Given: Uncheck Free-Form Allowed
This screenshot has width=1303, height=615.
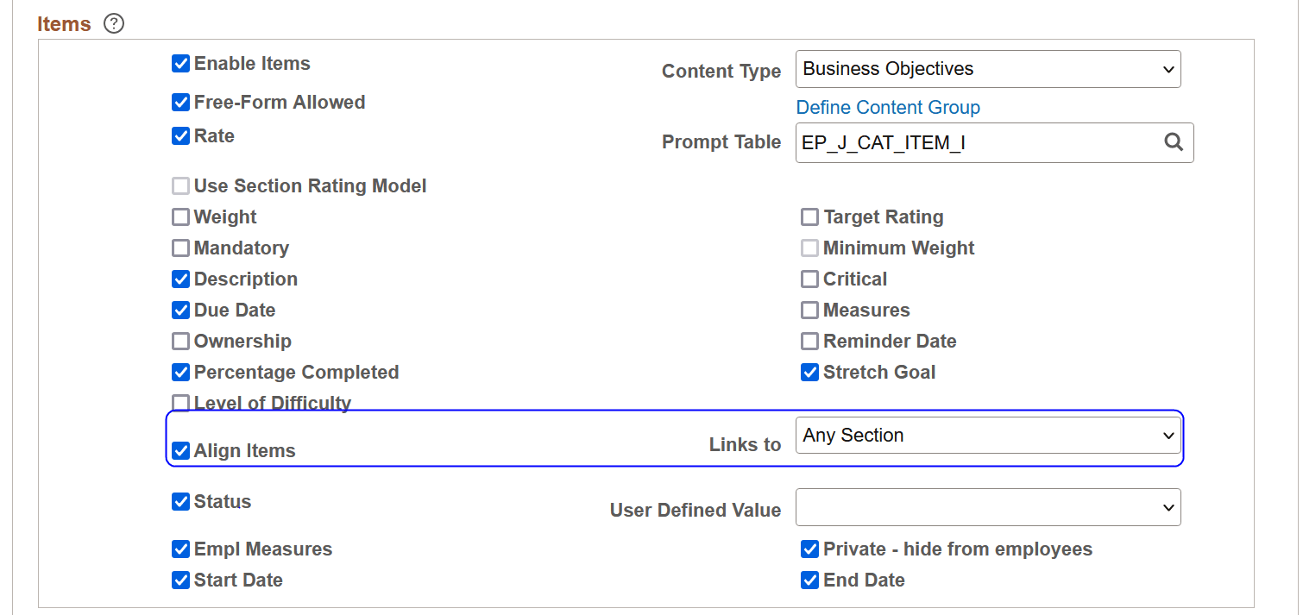Looking at the screenshot, I should 180,102.
